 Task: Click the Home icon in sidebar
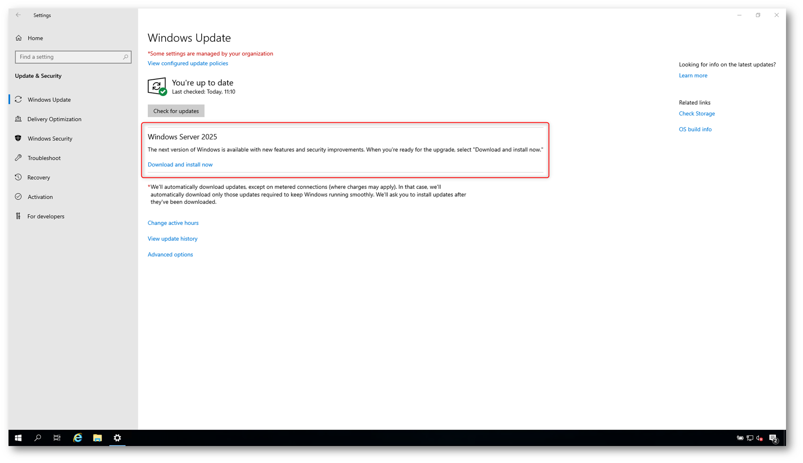click(x=19, y=38)
